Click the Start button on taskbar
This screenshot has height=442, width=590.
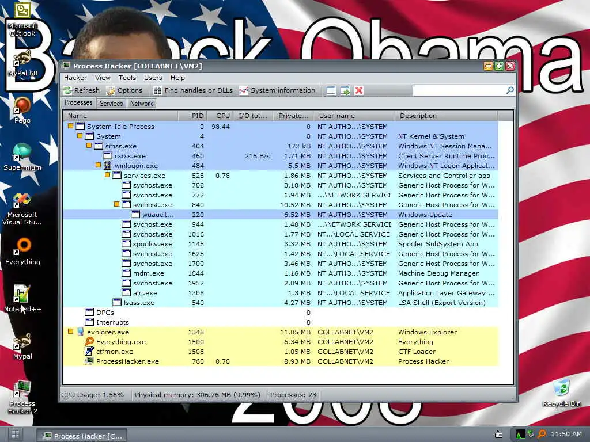(x=15, y=435)
